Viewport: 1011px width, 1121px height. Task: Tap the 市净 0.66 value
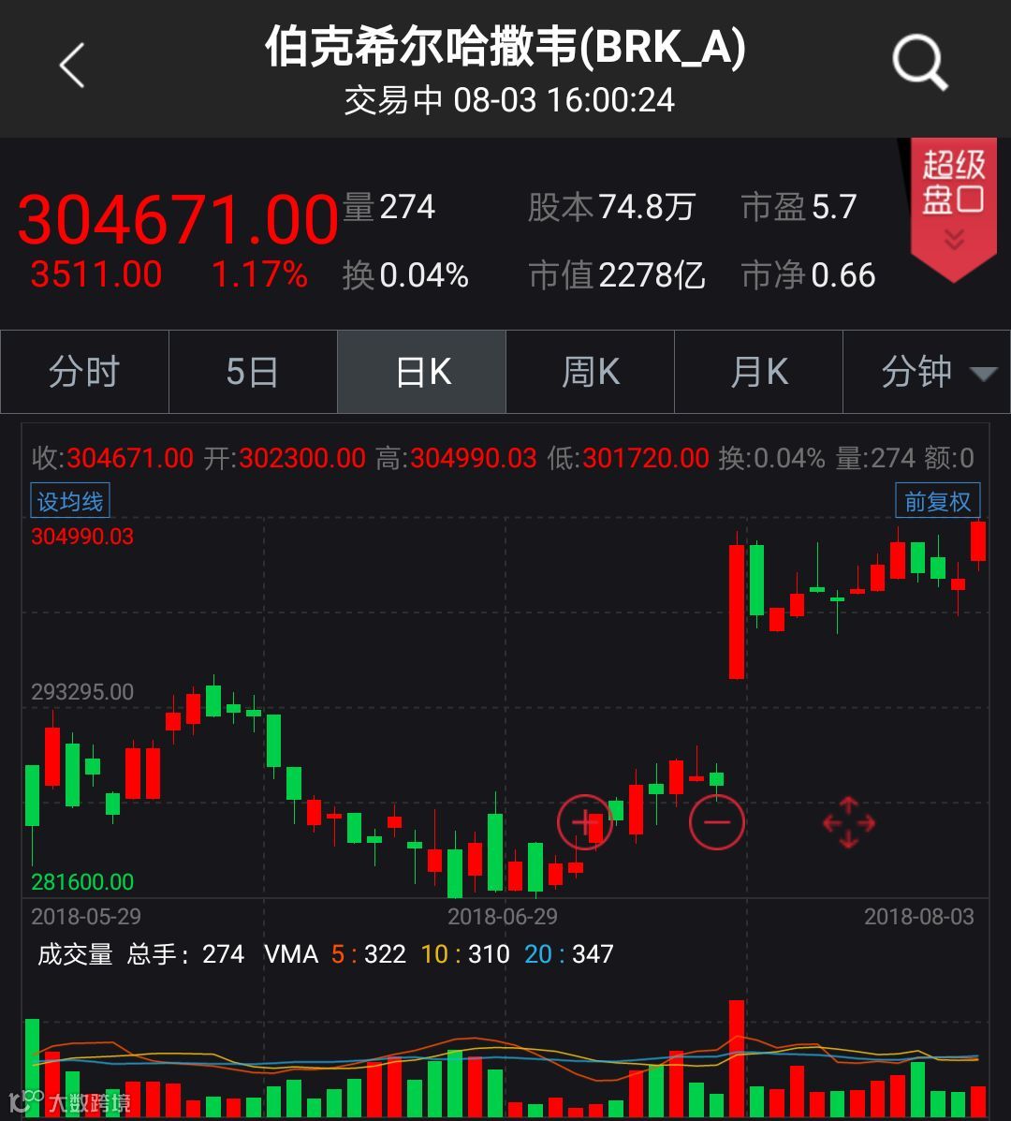(x=808, y=275)
